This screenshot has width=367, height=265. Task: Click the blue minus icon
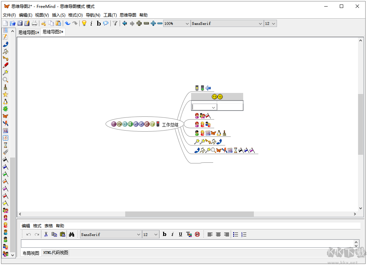(160, 23)
